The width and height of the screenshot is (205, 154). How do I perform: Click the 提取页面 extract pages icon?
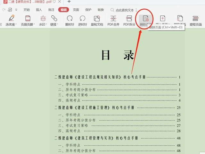(x=195, y=18)
